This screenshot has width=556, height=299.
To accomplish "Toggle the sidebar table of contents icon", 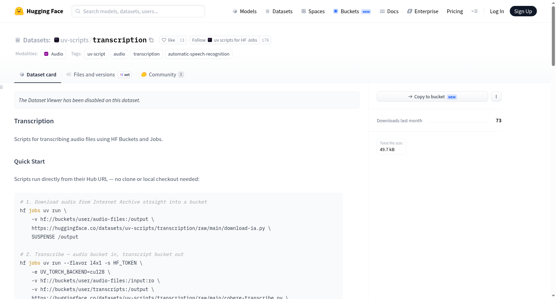I will pos(1,87).
